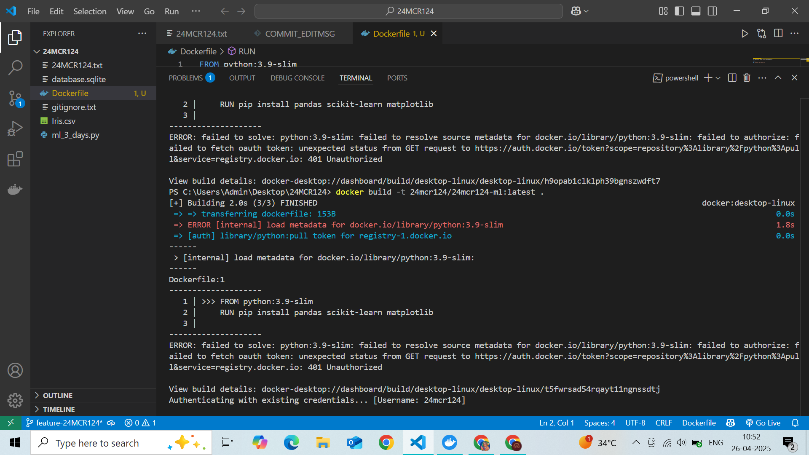The image size is (809, 455).
Task: Switch to the PORTS panel tab
Action: (x=397, y=78)
